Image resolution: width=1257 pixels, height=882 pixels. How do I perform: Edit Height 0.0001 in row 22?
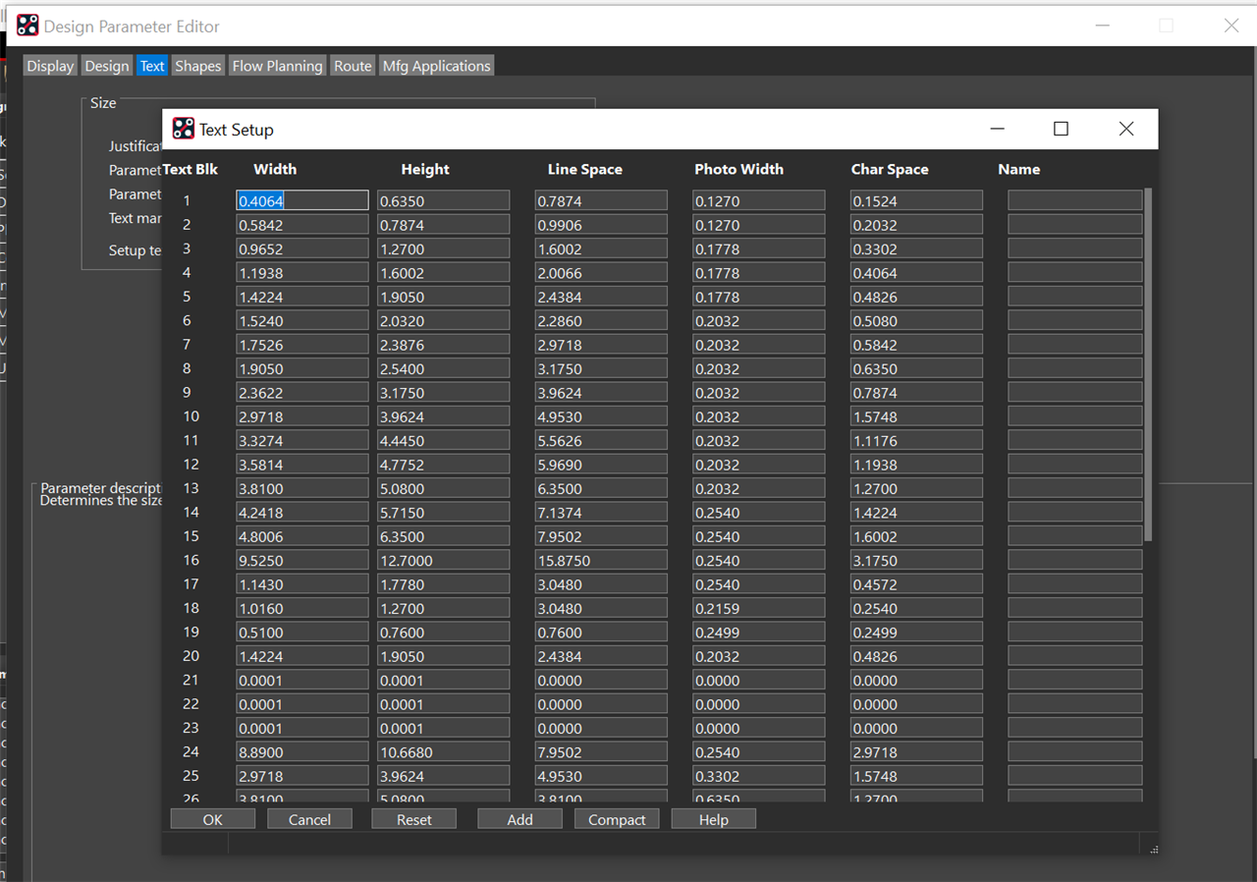[444, 704]
